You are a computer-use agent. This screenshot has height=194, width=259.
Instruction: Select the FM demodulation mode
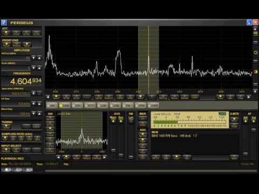tap(128, 106)
